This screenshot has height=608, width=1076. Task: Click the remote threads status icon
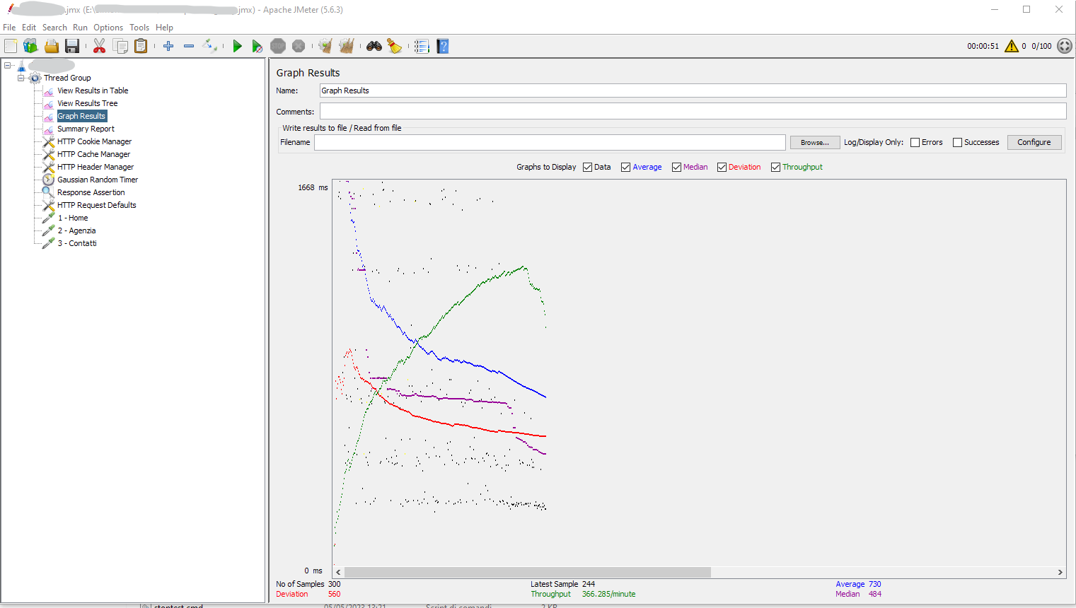point(1065,46)
